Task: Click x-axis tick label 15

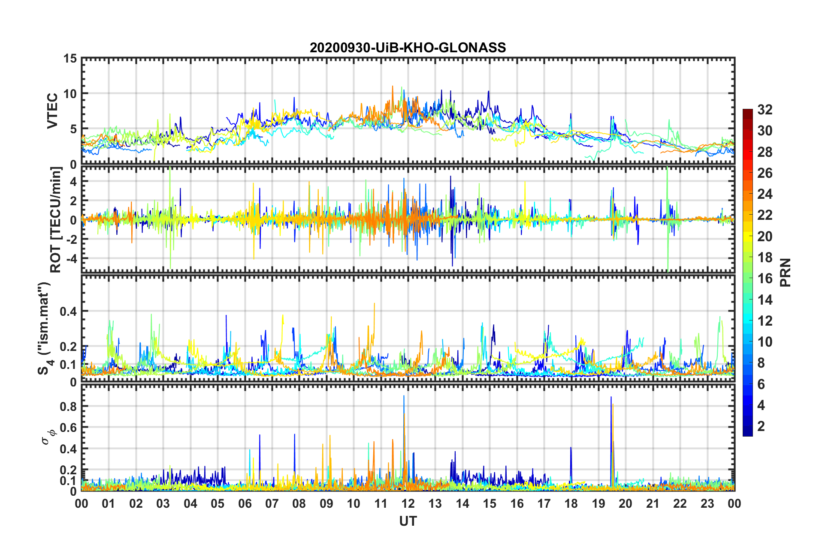Action: (x=490, y=503)
